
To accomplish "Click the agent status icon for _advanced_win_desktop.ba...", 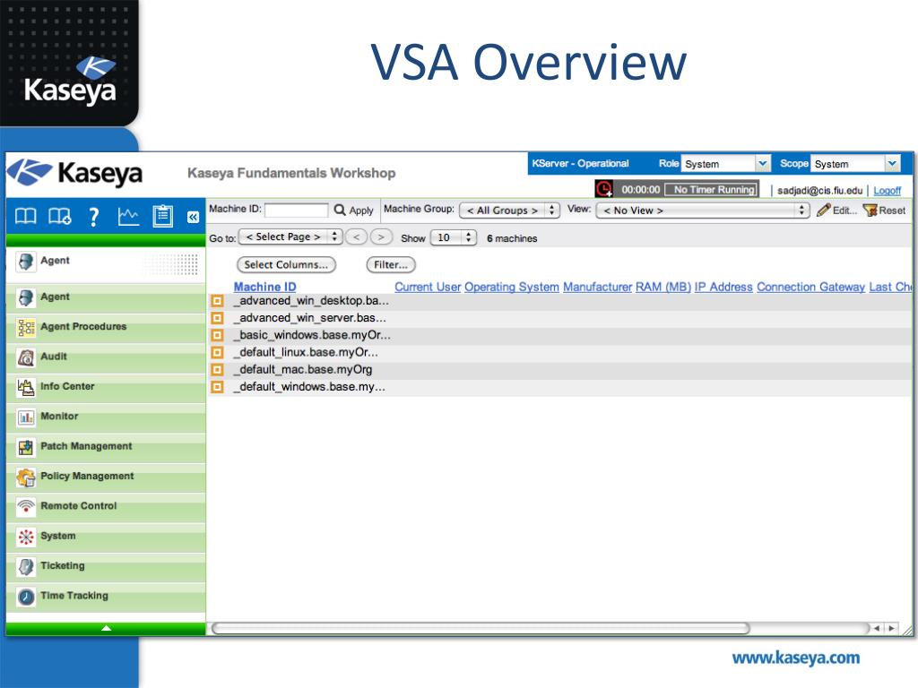I will 217,301.
